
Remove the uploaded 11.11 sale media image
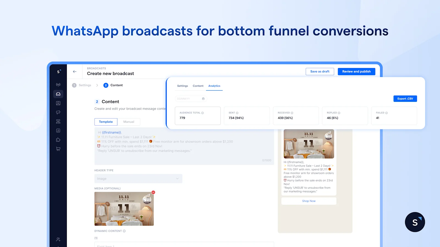pyautogui.click(x=153, y=192)
